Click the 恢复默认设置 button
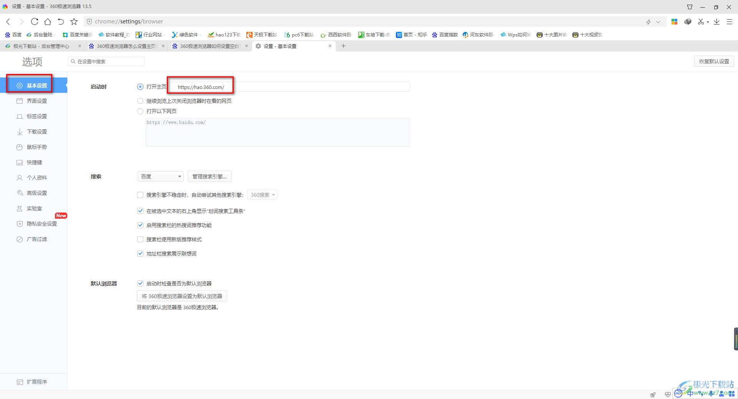The image size is (738, 399). [714, 61]
